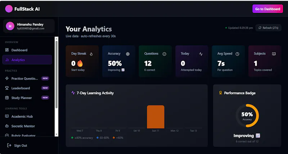The width and height of the screenshot is (288, 154).
Task: Click the Avg Speed clock icon
Action: (237, 54)
